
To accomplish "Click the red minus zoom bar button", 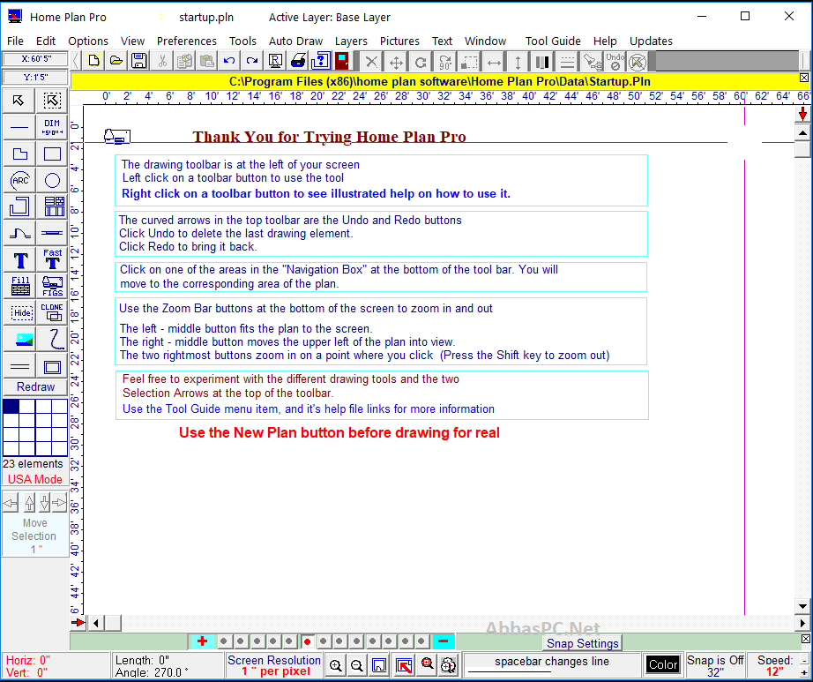I will [x=444, y=641].
